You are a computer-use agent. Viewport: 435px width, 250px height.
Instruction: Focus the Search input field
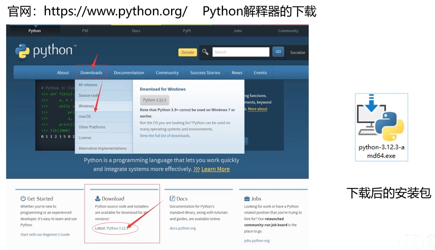(241, 52)
